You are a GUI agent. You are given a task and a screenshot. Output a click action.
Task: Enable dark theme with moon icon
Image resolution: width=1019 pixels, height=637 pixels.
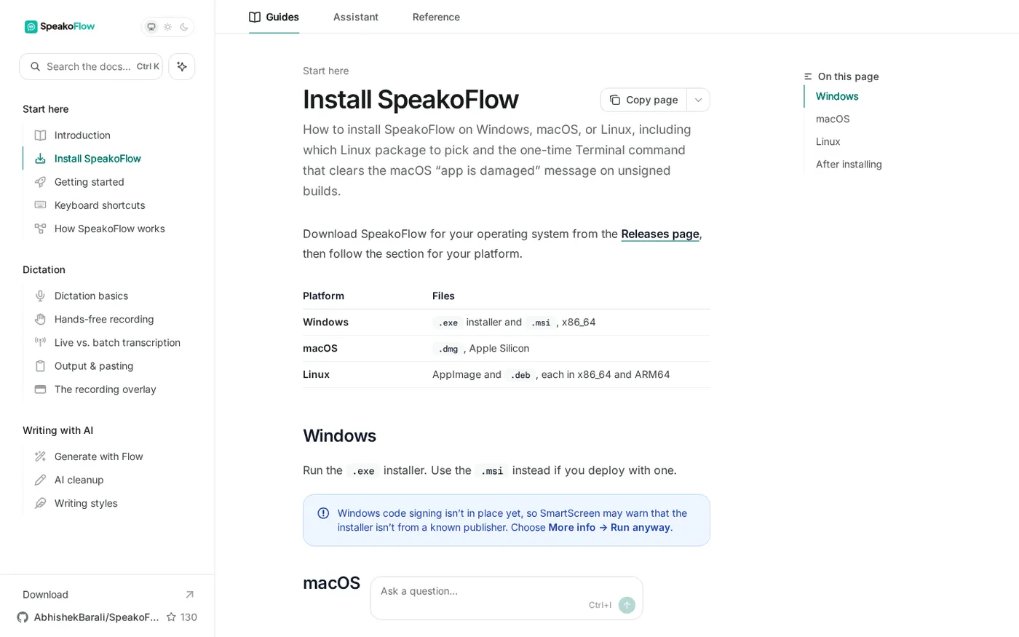coord(184,27)
